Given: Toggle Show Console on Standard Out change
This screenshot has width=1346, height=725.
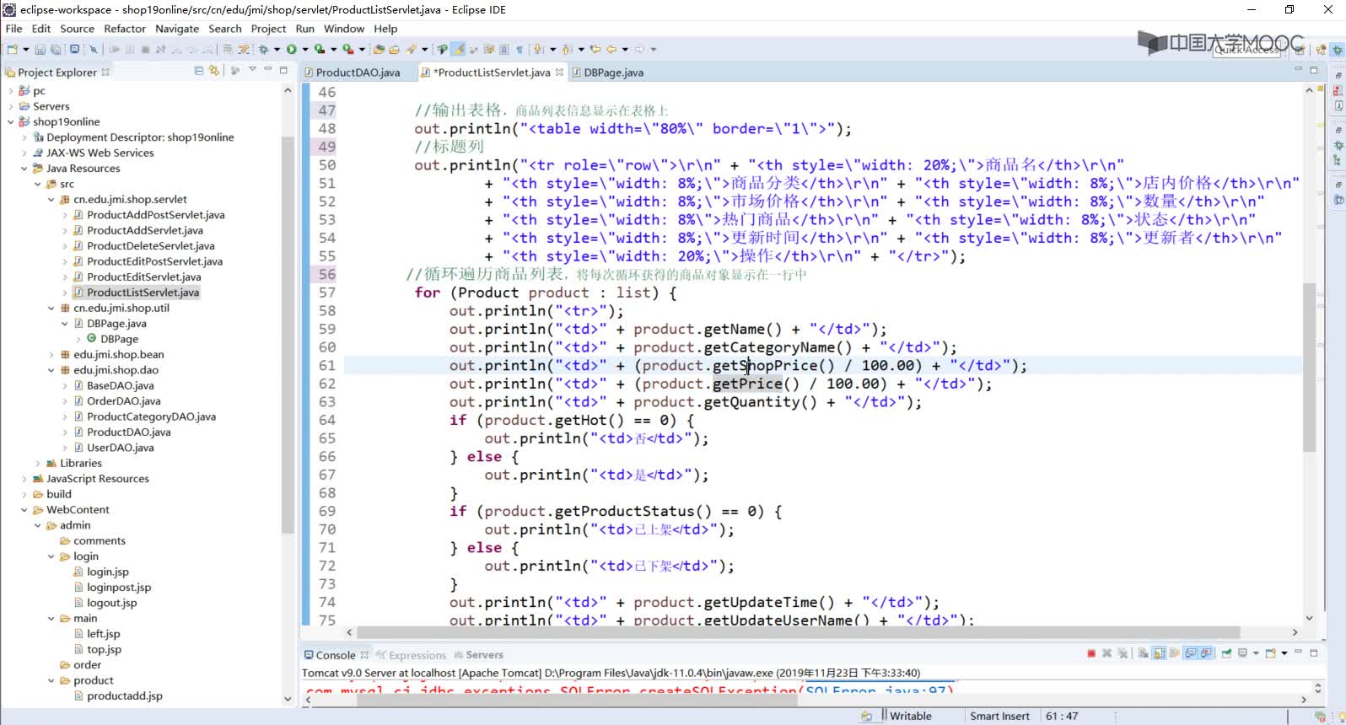Looking at the screenshot, I should click(x=1191, y=653).
